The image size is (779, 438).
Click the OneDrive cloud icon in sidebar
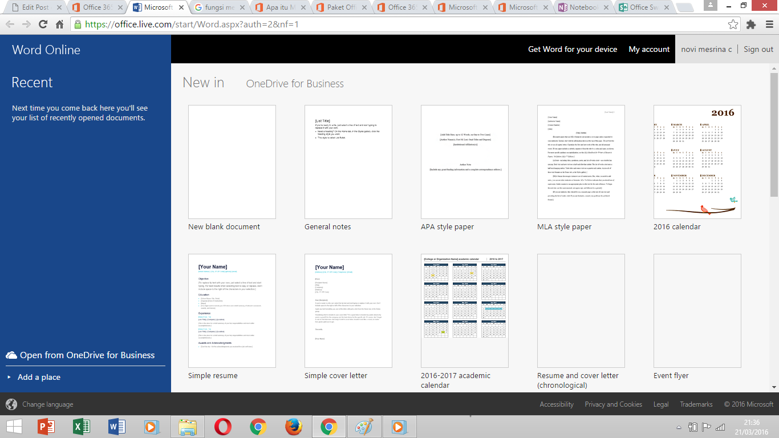point(11,355)
